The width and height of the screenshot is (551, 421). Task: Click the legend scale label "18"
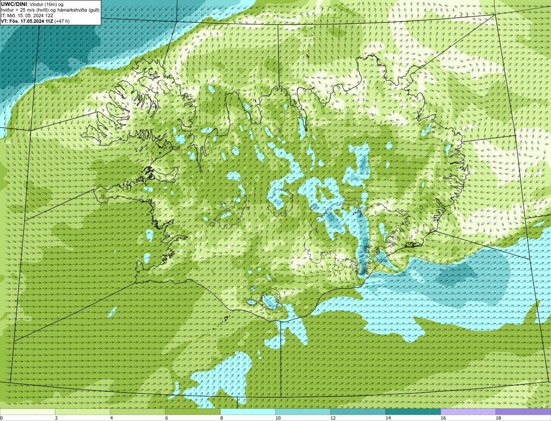[x=498, y=418]
